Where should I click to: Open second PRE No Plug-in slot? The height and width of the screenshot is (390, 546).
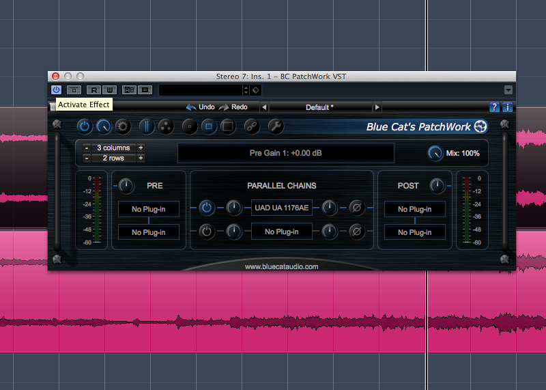pyautogui.click(x=149, y=232)
